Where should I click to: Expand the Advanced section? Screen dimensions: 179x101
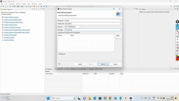(x=62, y=54)
